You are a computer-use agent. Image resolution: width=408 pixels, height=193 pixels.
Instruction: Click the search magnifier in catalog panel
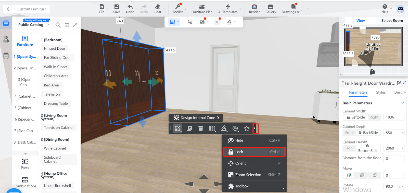(x=58, y=25)
